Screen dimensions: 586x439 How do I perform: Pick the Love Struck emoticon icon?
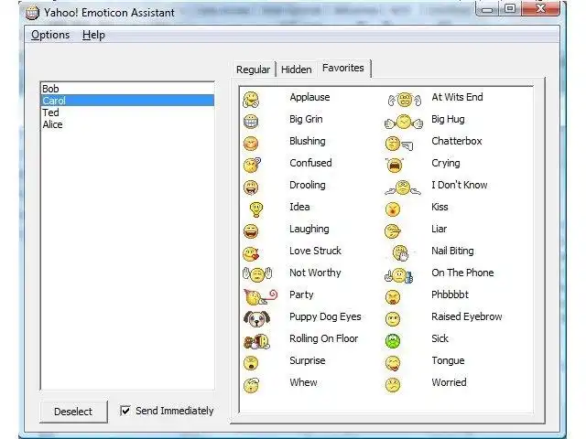pos(251,253)
